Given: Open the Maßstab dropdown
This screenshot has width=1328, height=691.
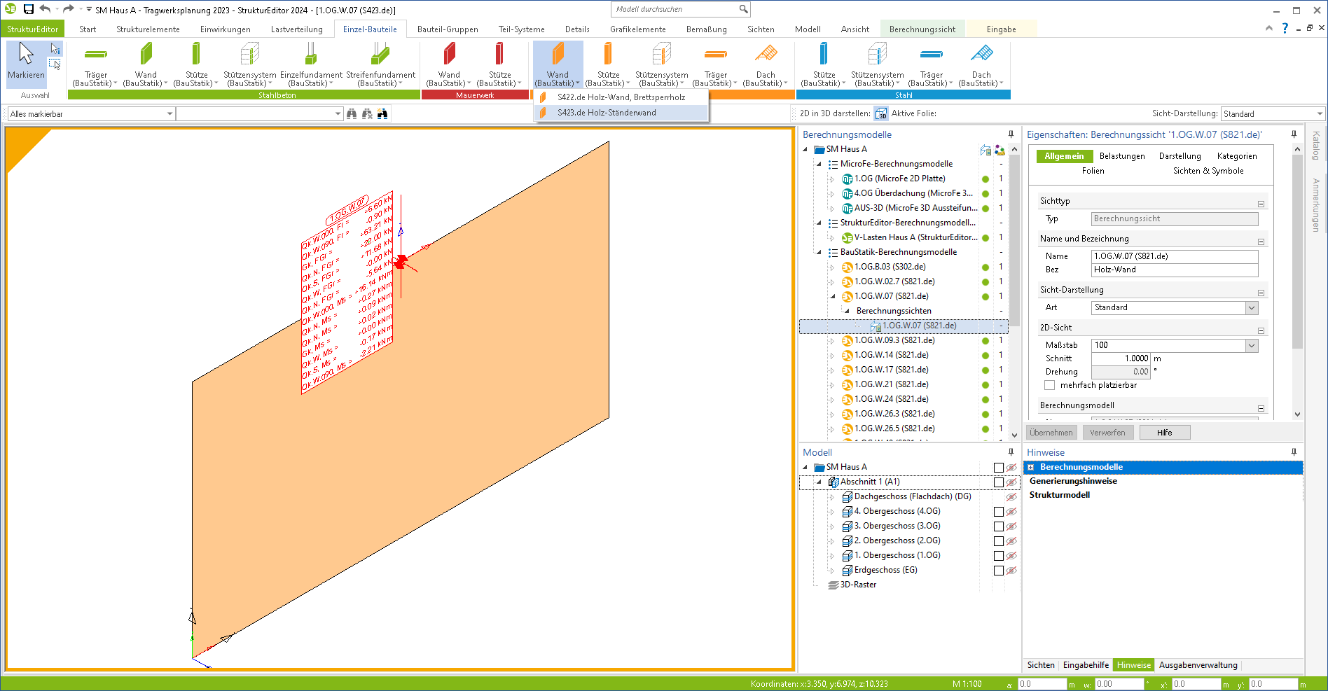Looking at the screenshot, I should pyautogui.click(x=1251, y=345).
